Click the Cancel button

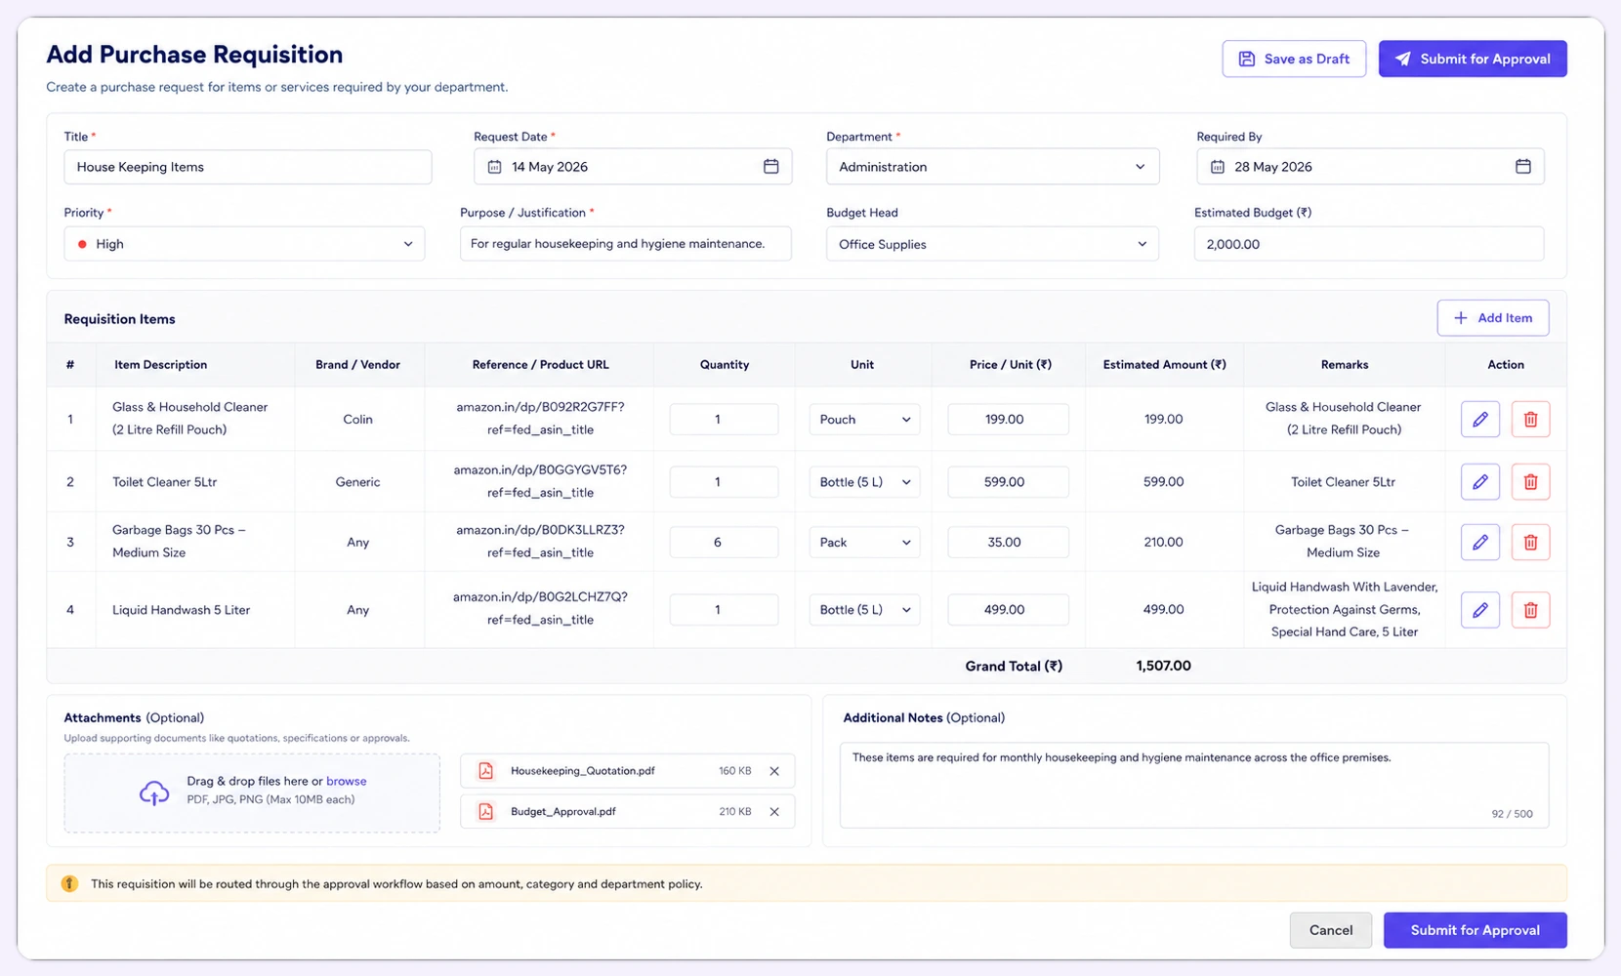tap(1330, 930)
